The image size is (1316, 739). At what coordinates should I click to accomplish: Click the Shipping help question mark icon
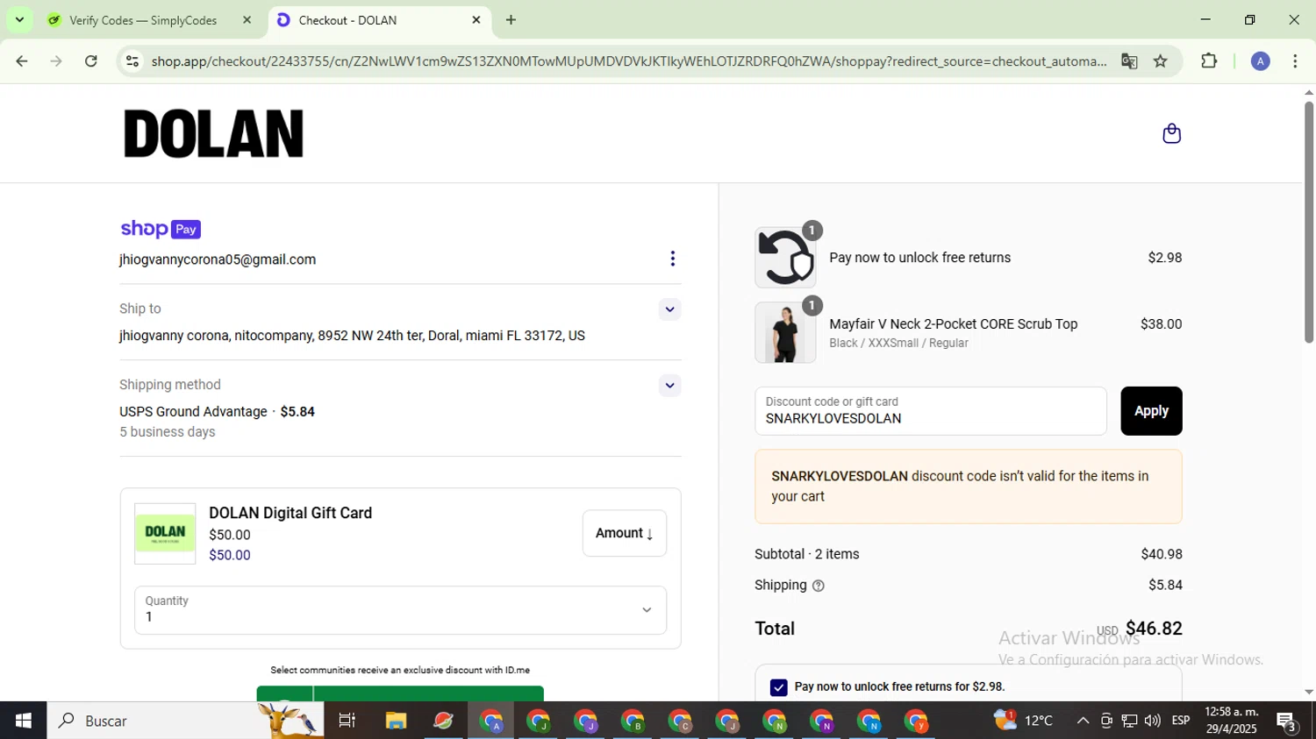pos(819,586)
